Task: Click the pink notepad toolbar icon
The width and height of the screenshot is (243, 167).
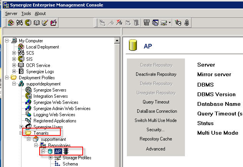Action: tap(53, 23)
